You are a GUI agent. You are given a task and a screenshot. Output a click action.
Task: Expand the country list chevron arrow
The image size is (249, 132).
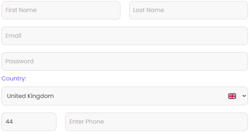click(x=244, y=96)
